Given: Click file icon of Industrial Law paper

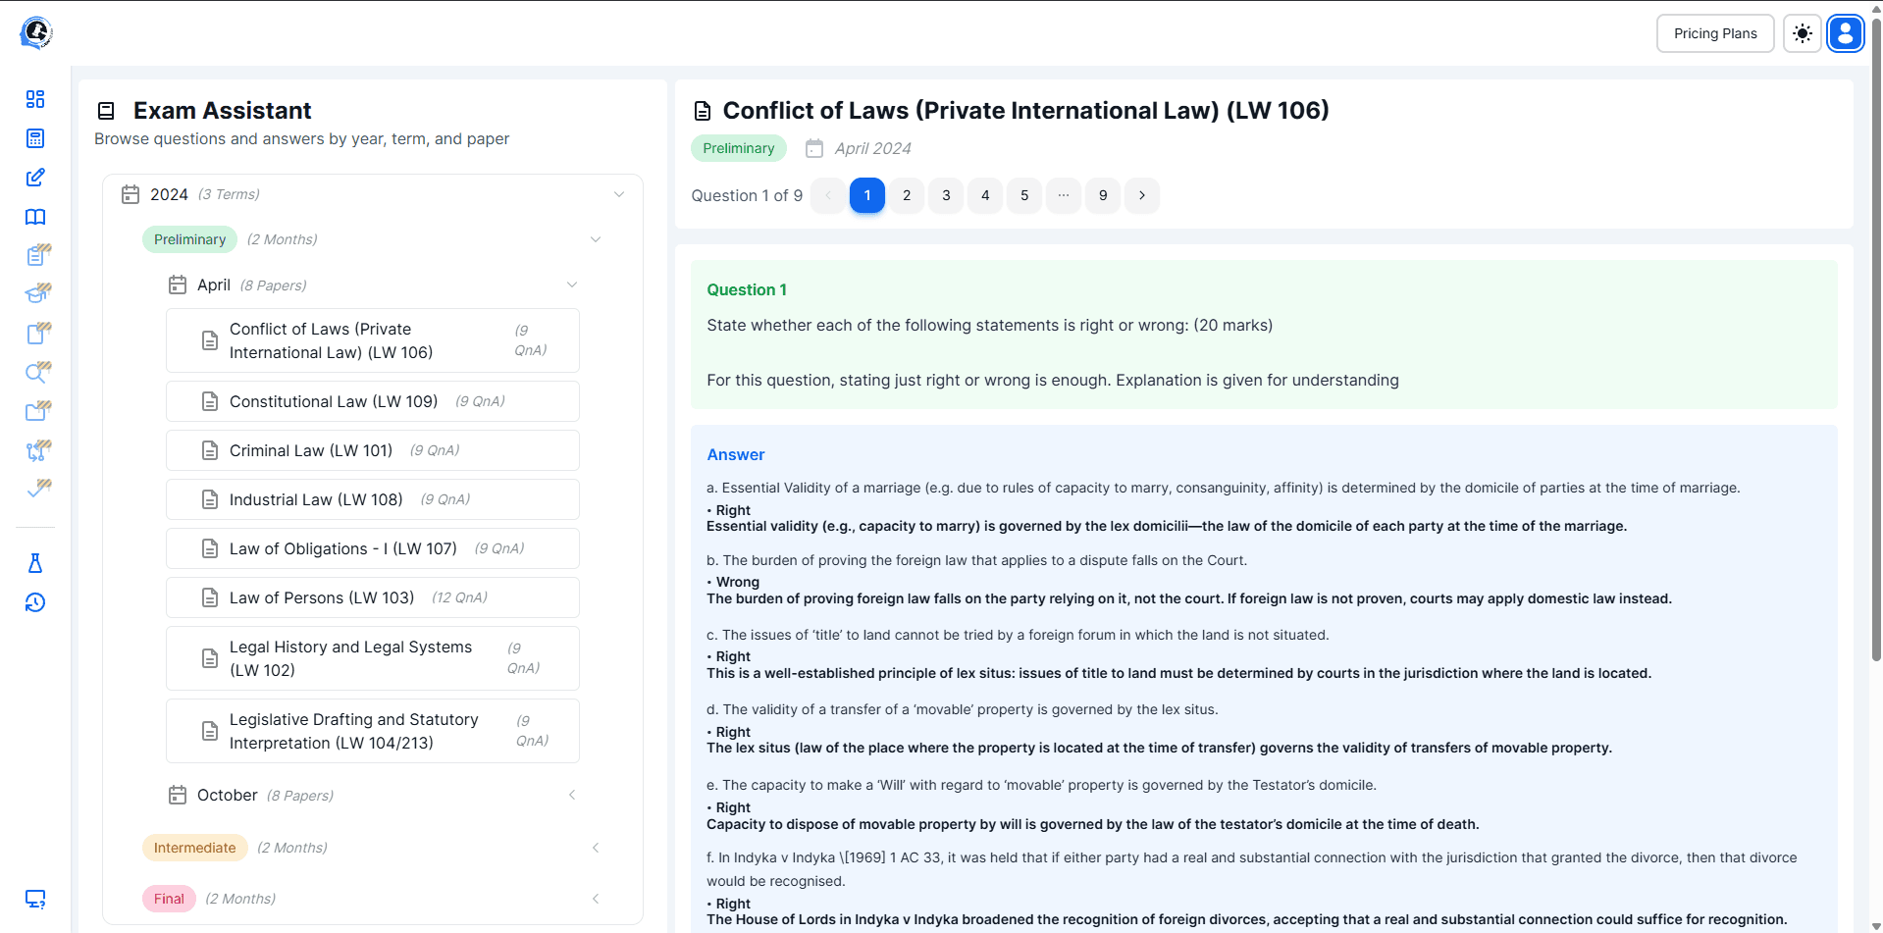Looking at the screenshot, I should [210, 499].
